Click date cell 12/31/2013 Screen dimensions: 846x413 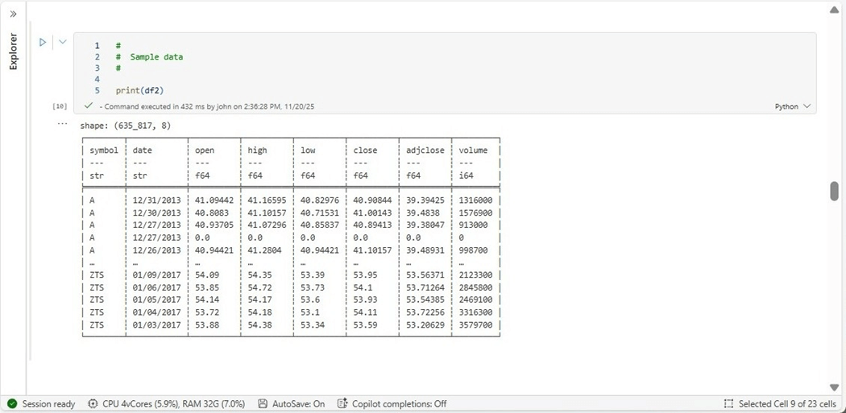[156, 200]
